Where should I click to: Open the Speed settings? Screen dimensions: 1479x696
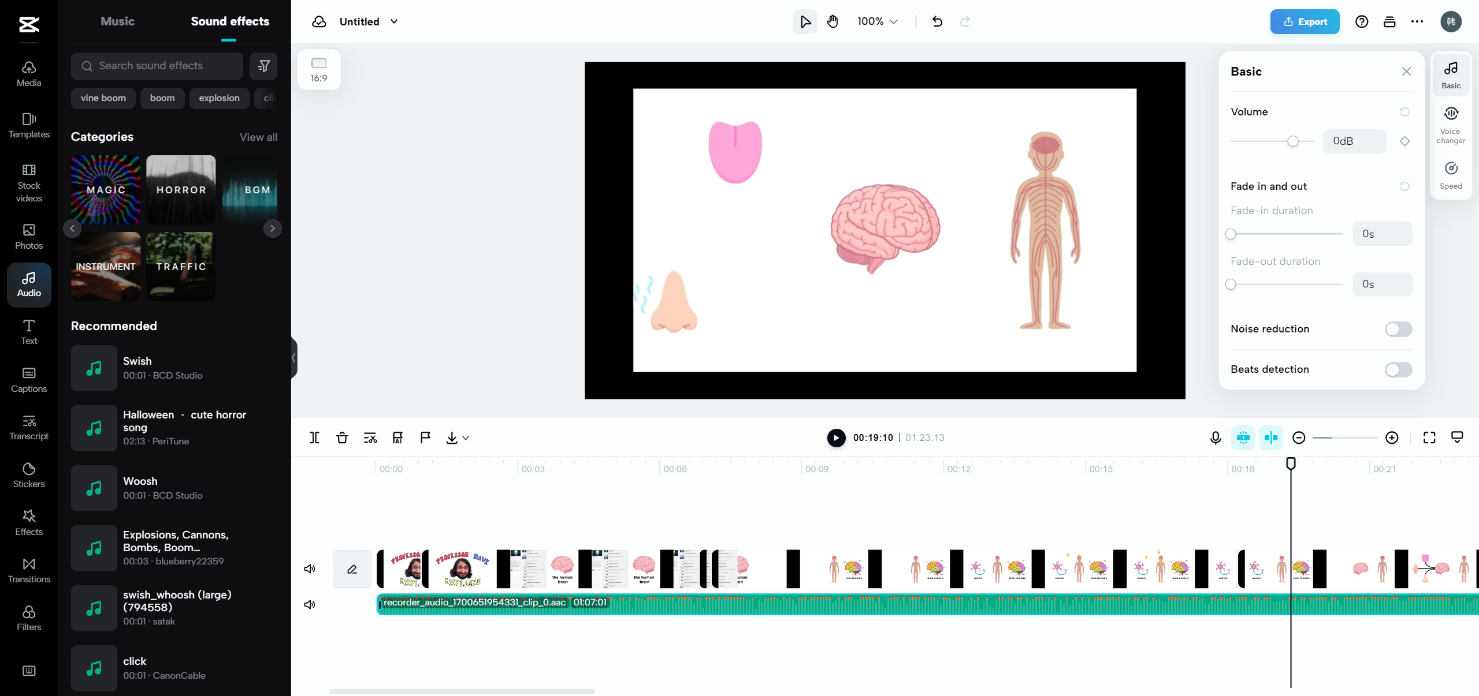coord(1451,174)
